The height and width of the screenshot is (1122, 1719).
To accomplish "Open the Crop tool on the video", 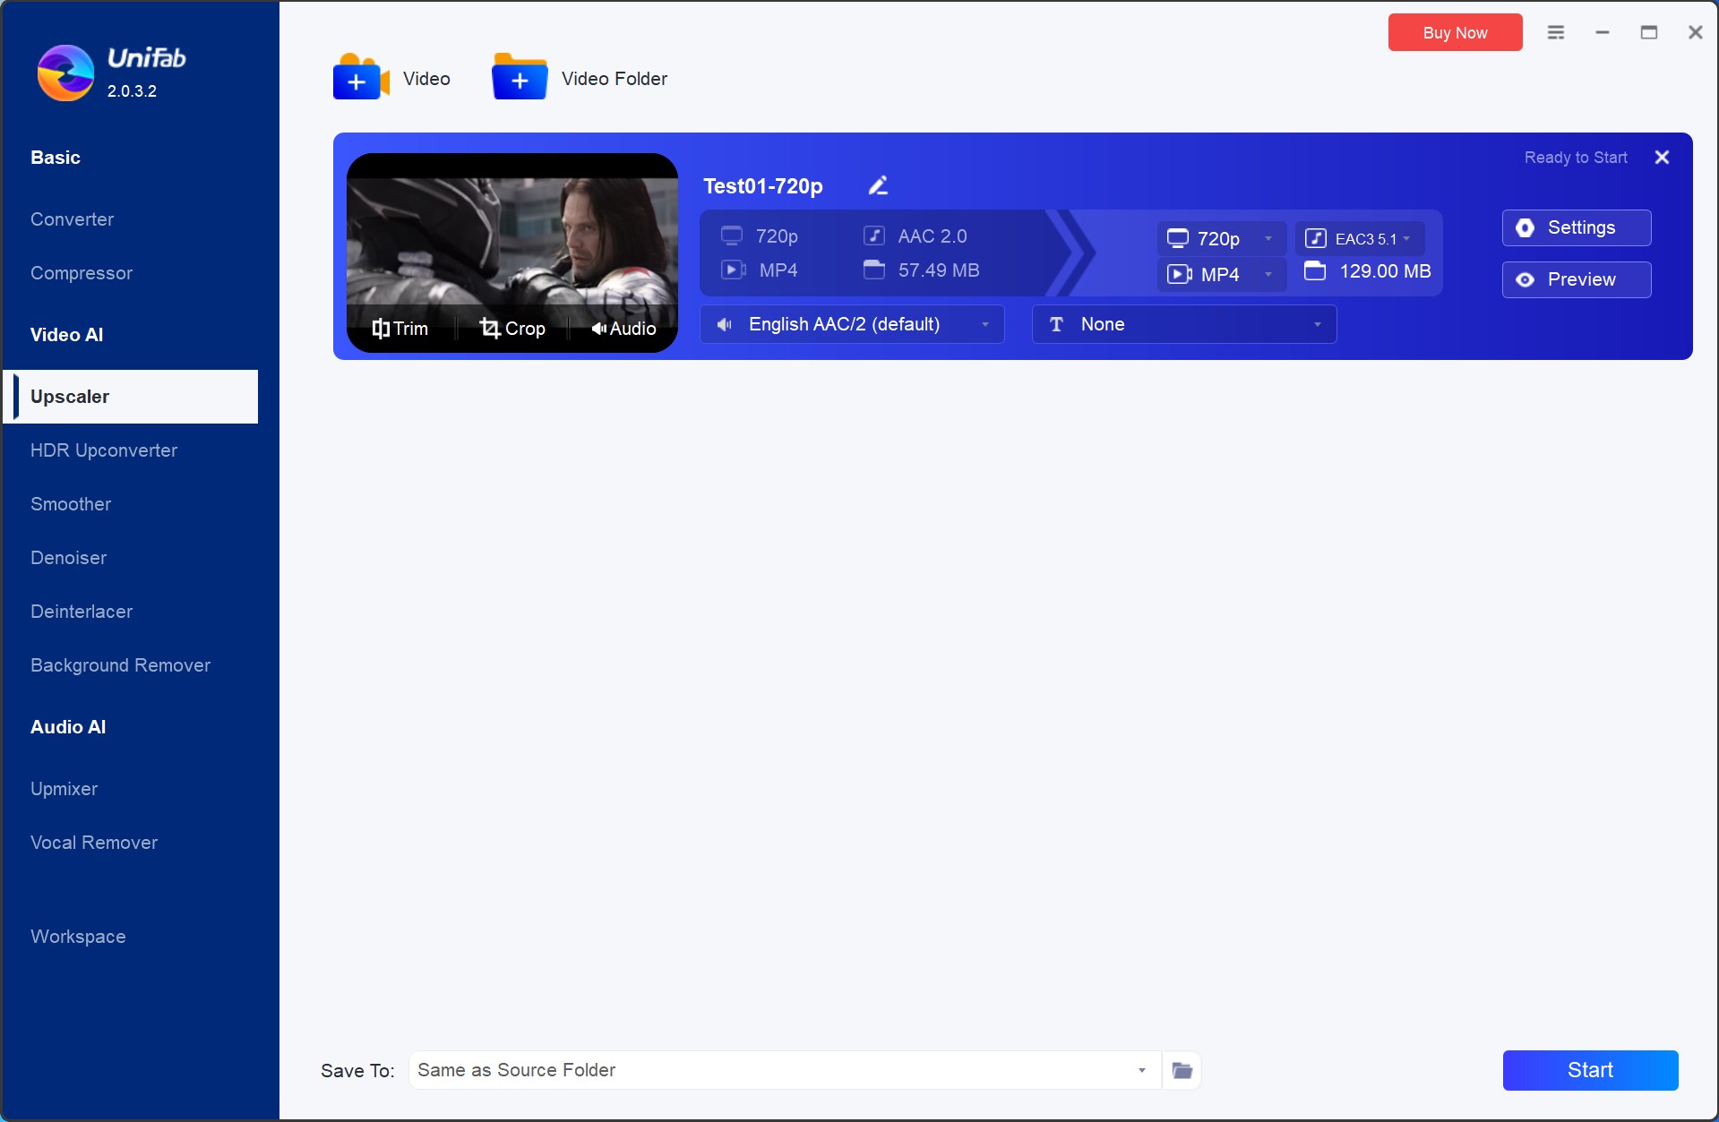I will pyautogui.click(x=511, y=328).
